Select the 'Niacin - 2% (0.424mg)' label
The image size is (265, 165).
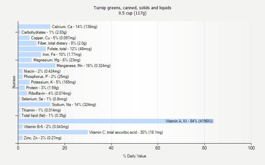pyautogui.click(x=42, y=71)
